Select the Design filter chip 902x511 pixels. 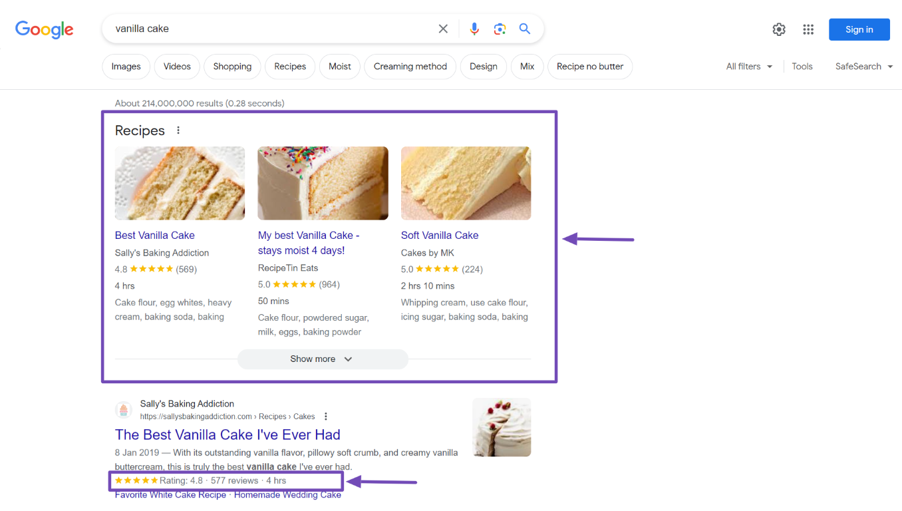(x=484, y=67)
